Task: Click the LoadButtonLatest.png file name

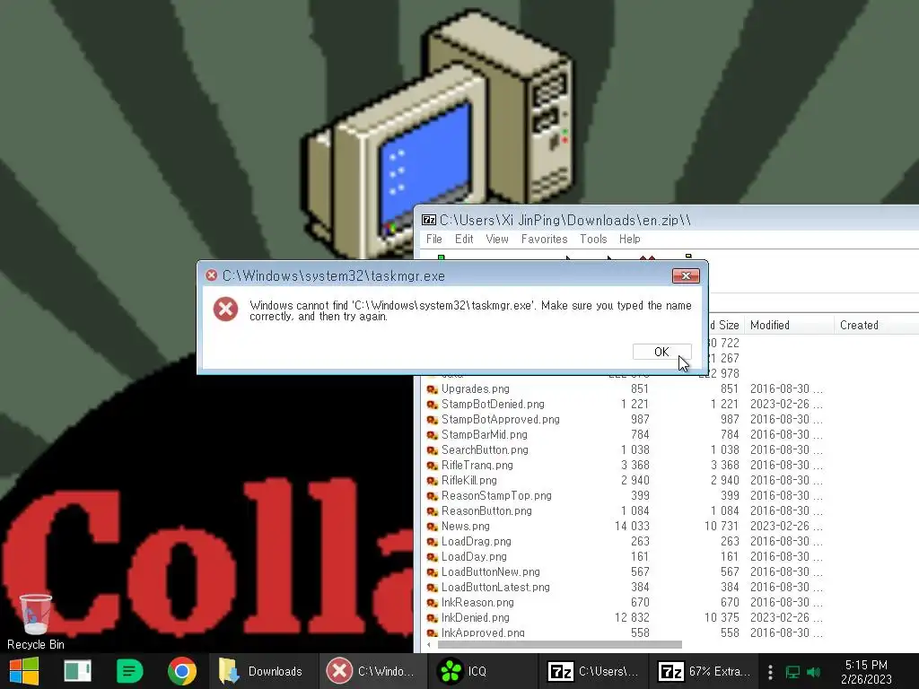Action: click(x=495, y=587)
